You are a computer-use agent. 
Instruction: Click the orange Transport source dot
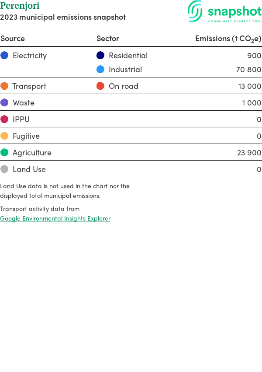pyautogui.click(x=4, y=86)
